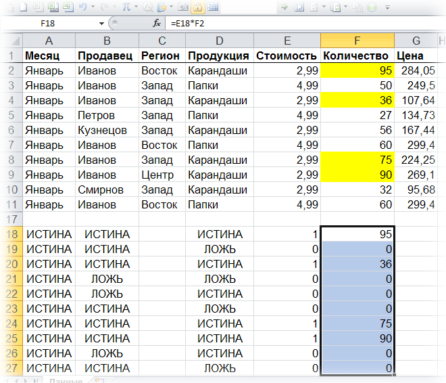Click cell 'Петров' in row 5
The height and width of the screenshot is (383, 446).
107,115
